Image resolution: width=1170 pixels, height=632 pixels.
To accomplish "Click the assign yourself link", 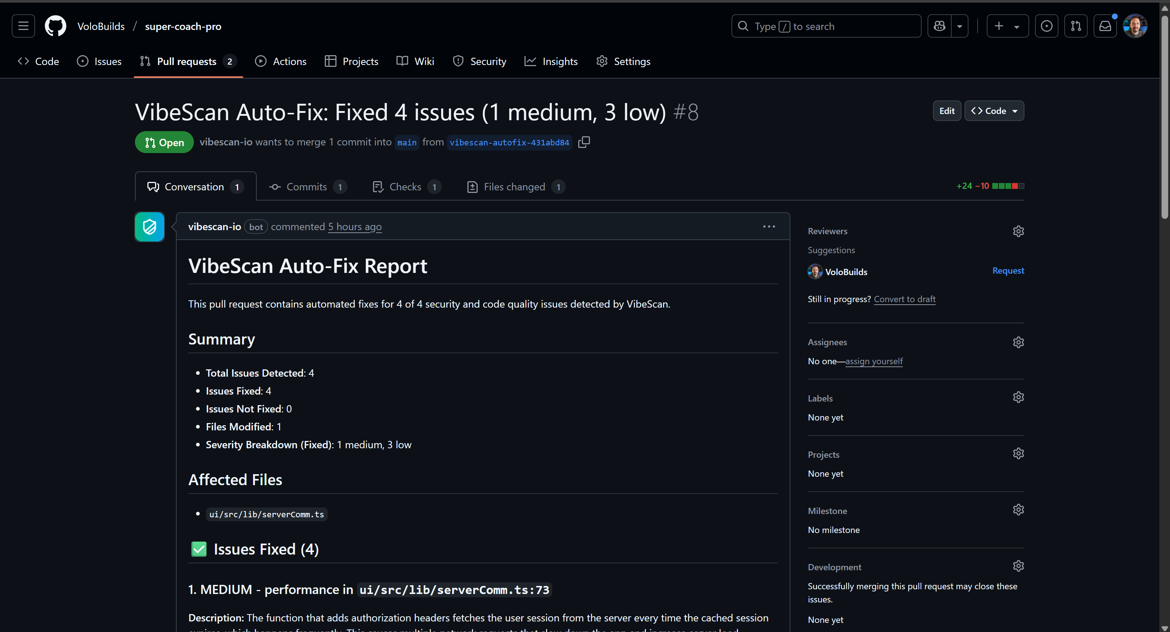I will (874, 361).
